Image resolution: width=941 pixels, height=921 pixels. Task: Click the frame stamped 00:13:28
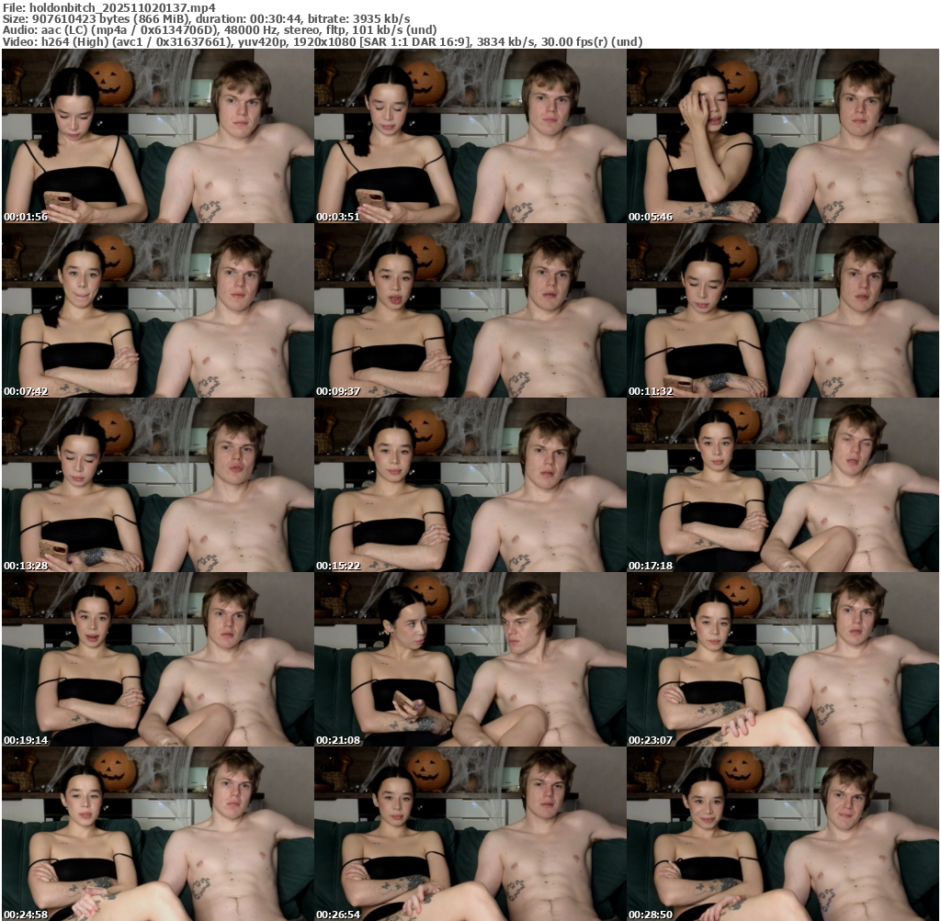pos(158,486)
